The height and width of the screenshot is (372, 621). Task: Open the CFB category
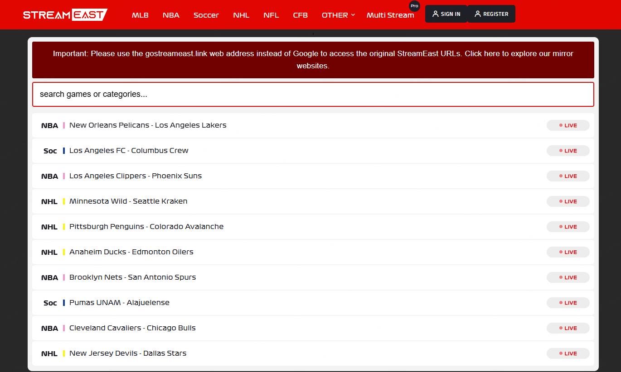point(300,15)
